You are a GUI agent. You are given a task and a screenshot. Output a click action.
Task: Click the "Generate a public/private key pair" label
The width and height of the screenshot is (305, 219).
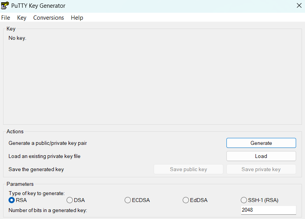click(x=48, y=143)
